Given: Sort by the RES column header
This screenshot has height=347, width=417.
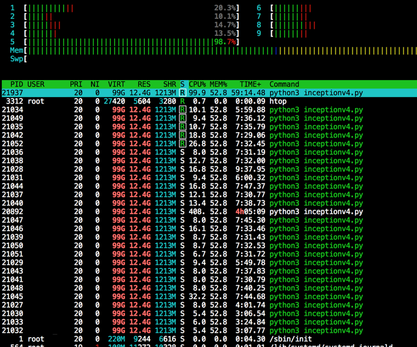Looking at the screenshot, I should click(144, 84).
